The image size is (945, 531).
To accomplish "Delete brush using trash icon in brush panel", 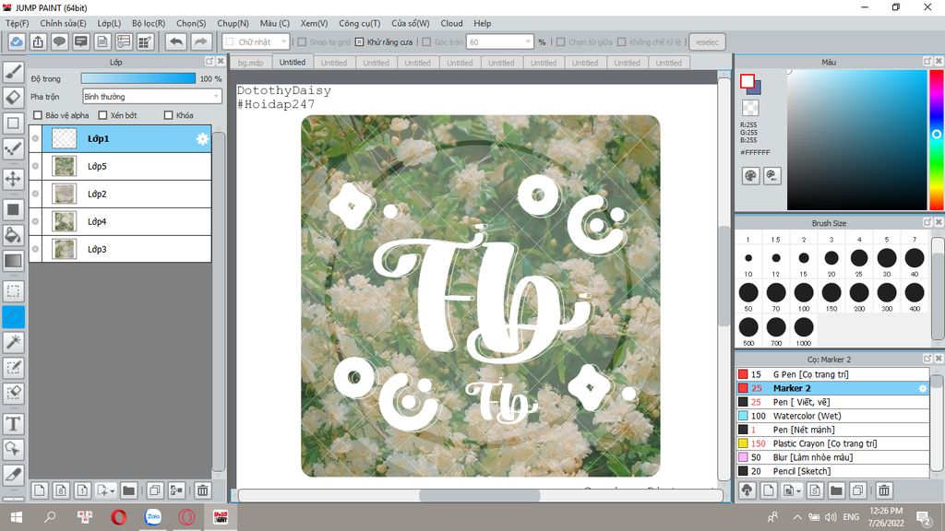I will pyautogui.click(x=884, y=490).
